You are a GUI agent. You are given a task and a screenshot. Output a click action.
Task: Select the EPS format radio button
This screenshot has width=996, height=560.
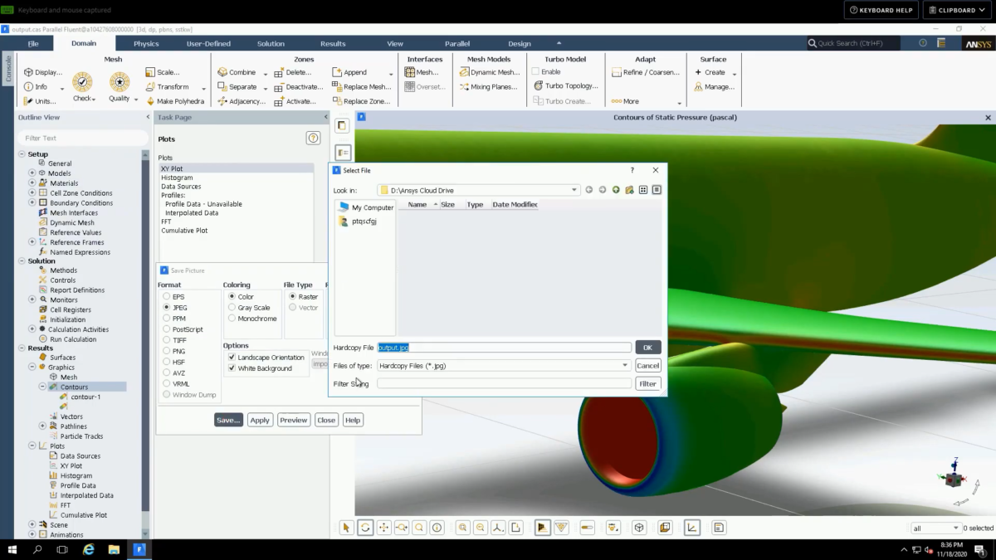tap(167, 296)
